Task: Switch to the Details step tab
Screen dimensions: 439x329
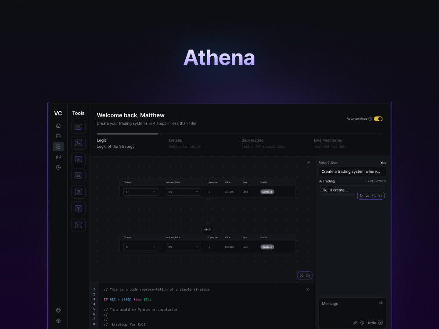Action: coord(185,143)
